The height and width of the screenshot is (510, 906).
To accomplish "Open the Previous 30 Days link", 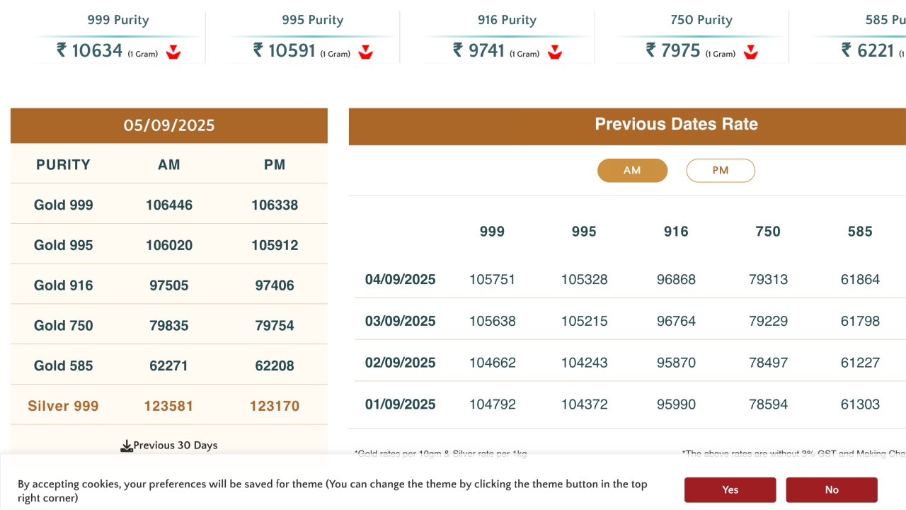I will pos(176,446).
